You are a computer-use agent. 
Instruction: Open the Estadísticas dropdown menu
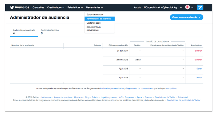75,8
